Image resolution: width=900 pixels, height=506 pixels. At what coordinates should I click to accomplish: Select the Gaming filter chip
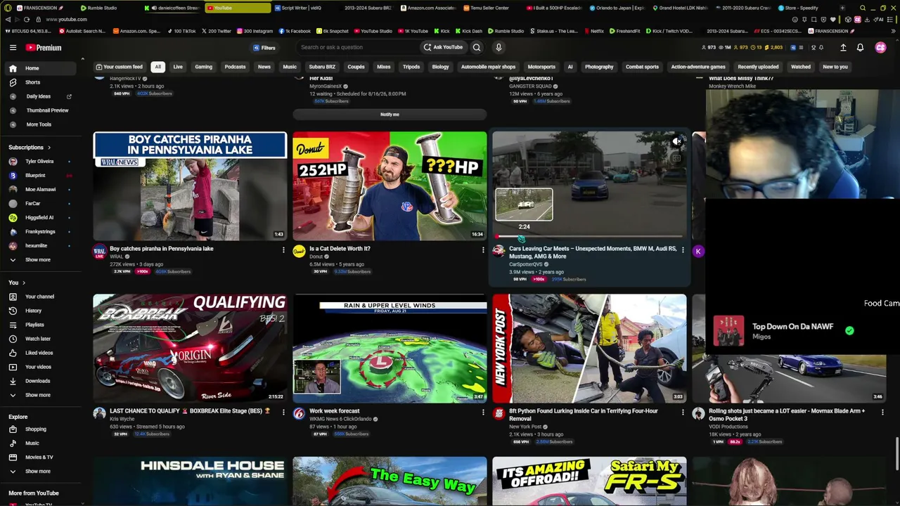click(203, 67)
